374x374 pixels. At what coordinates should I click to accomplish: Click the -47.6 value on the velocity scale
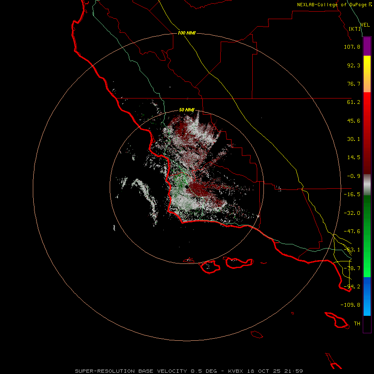pos(352,231)
